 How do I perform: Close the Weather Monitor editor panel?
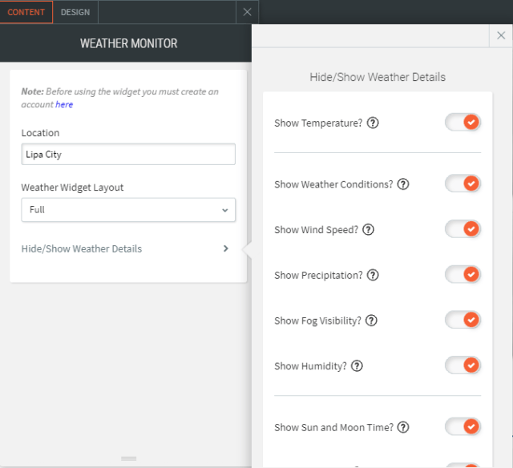click(247, 12)
